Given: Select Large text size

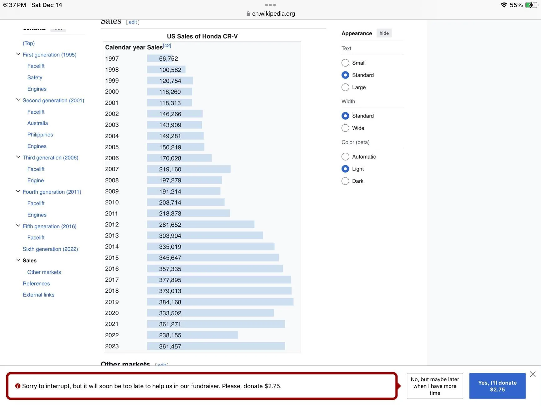Looking at the screenshot, I should [345, 87].
